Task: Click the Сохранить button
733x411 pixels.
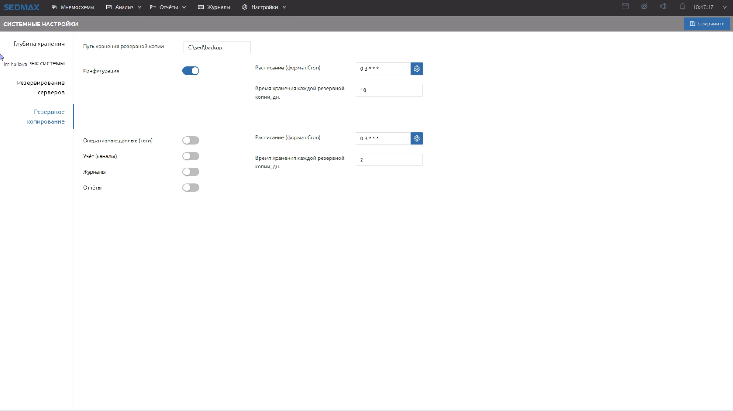Action: point(707,24)
